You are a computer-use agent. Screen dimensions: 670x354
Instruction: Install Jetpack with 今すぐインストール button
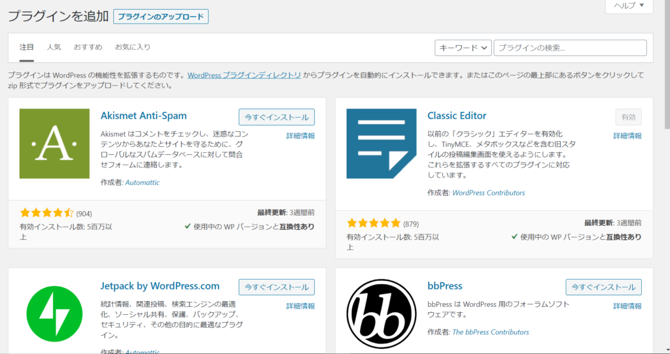tap(277, 287)
